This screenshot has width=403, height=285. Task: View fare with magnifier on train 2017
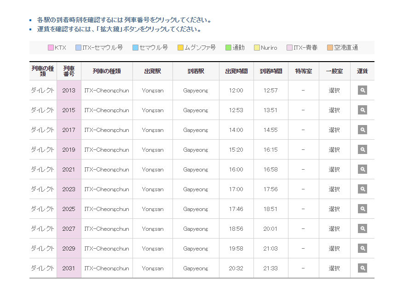point(362,130)
